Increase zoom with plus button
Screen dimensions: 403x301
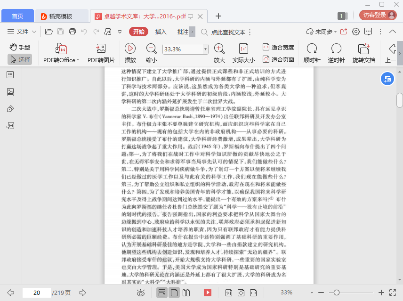click(381, 293)
